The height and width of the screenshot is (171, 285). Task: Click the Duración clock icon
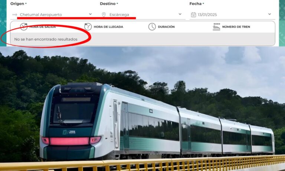pos(152,27)
